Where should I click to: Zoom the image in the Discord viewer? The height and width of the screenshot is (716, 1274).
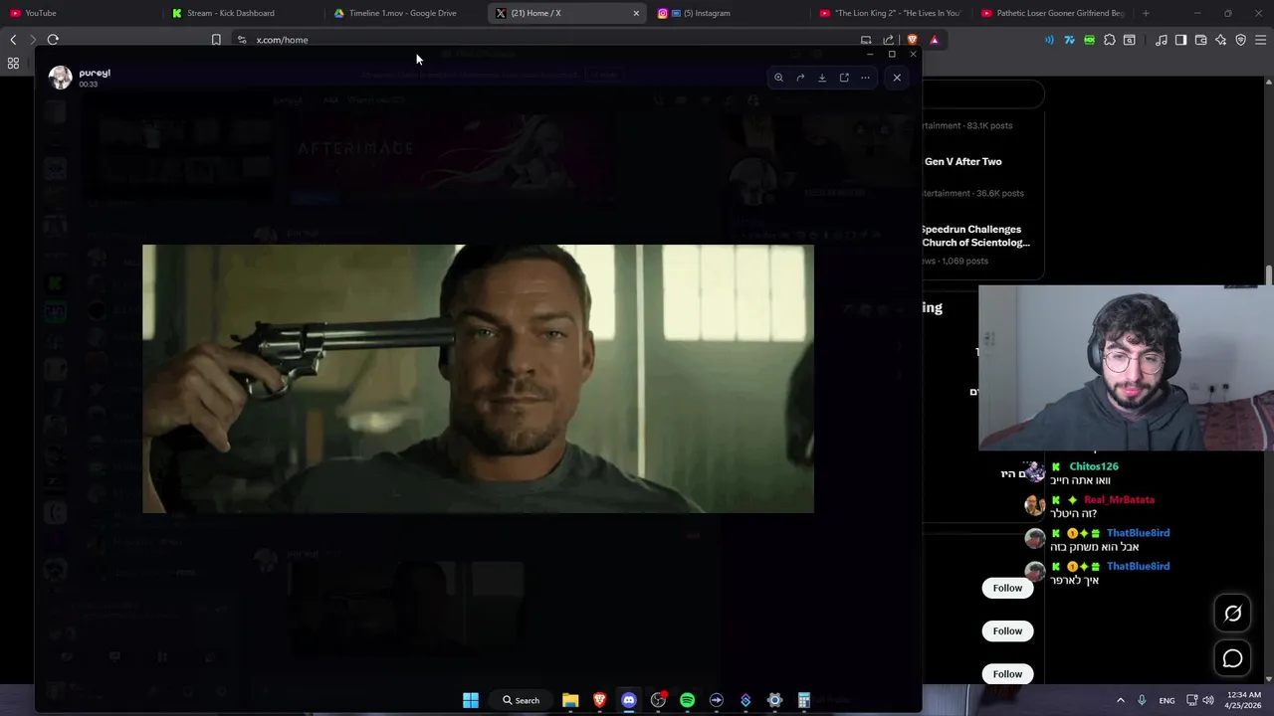(x=778, y=78)
